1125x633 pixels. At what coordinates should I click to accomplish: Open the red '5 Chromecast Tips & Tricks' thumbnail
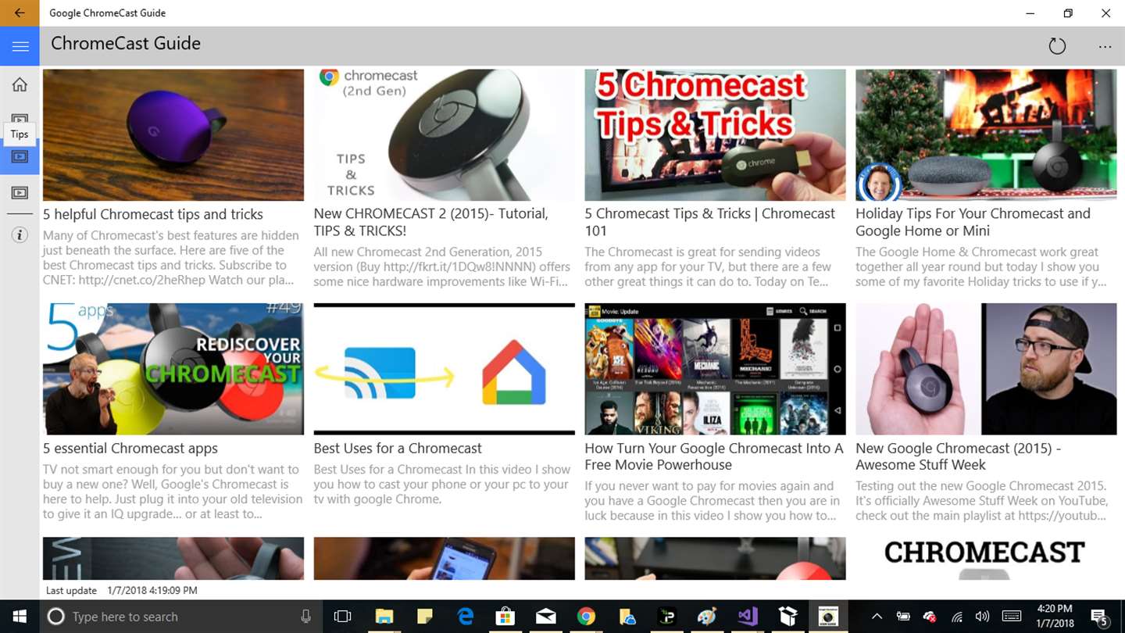[715, 135]
